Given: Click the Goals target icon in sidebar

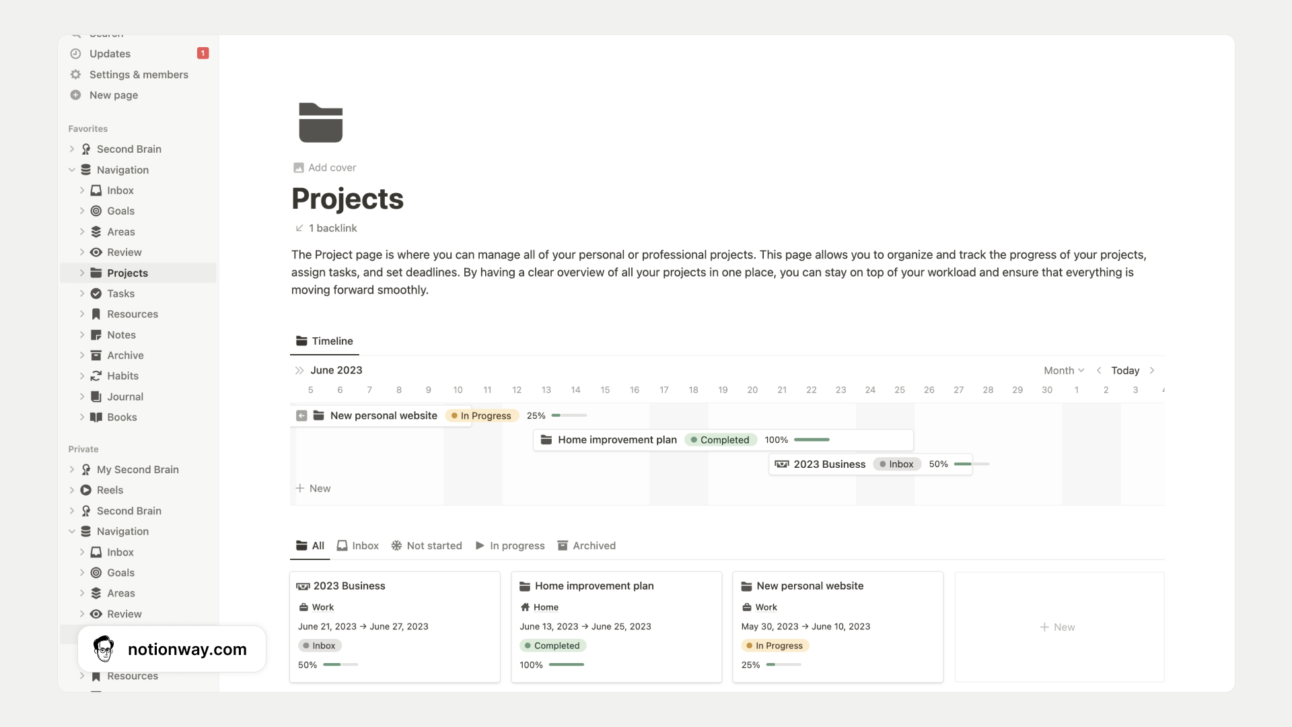Looking at the screenshot, I should (x=96, y=211).
